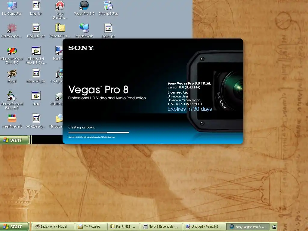Select the Microsoft Visual C++ 6.0 shortcut

pyautogui.click(x=12, y=55)
